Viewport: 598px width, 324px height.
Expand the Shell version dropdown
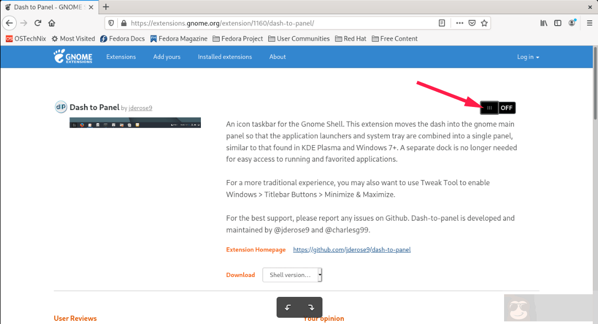point(292,275)
